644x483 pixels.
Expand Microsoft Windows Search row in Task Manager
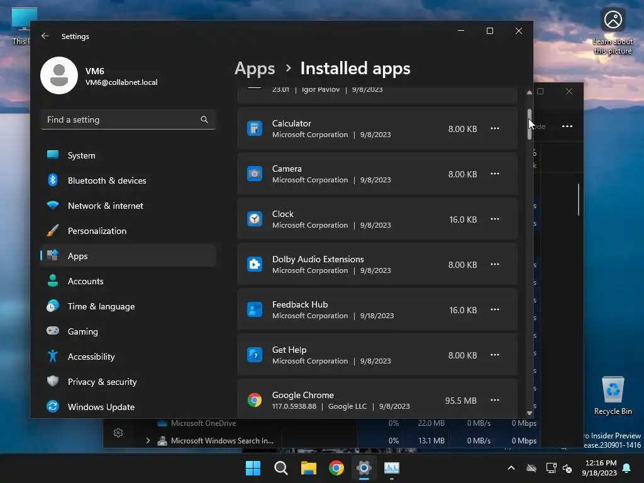point(148,441)
